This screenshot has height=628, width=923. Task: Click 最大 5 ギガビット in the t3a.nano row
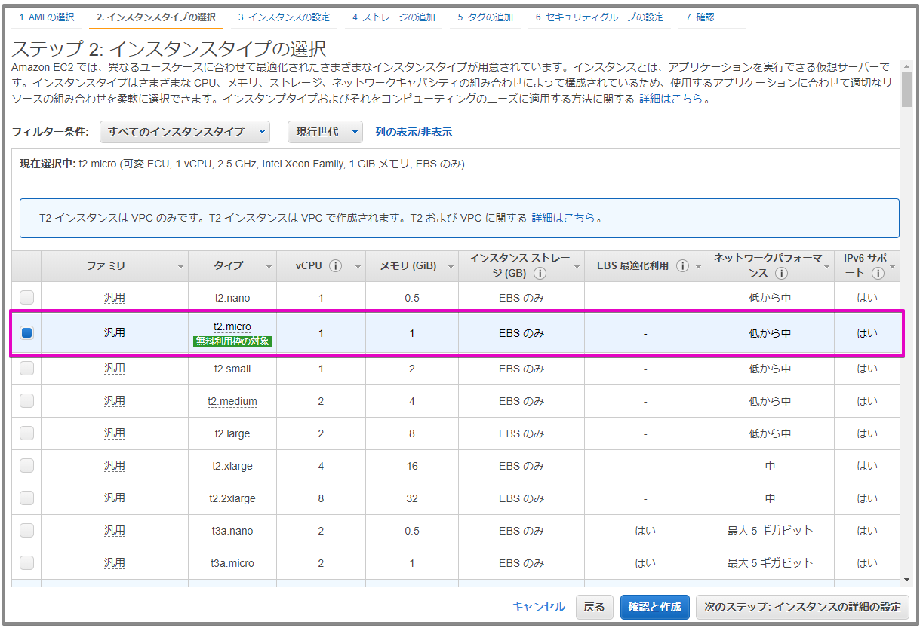[771, 531]
